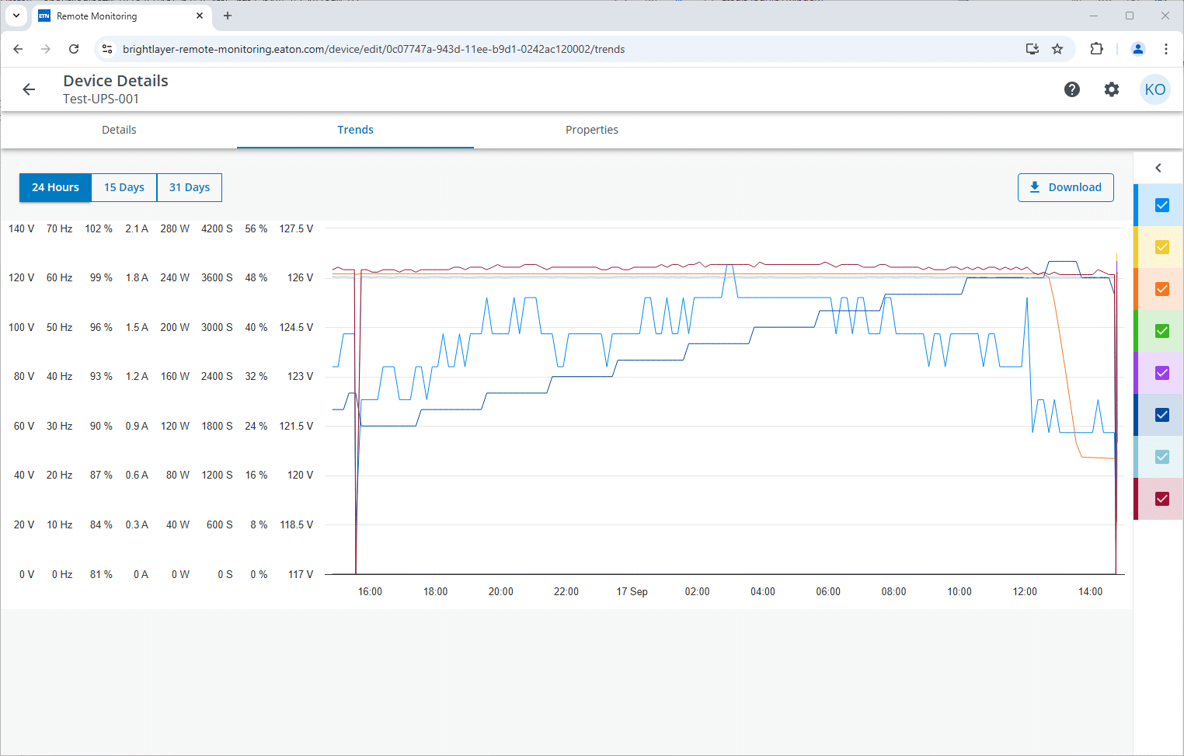Select the Trends tab
The width and height of the screenshot is (1184, 756).
tap(355, 130)
